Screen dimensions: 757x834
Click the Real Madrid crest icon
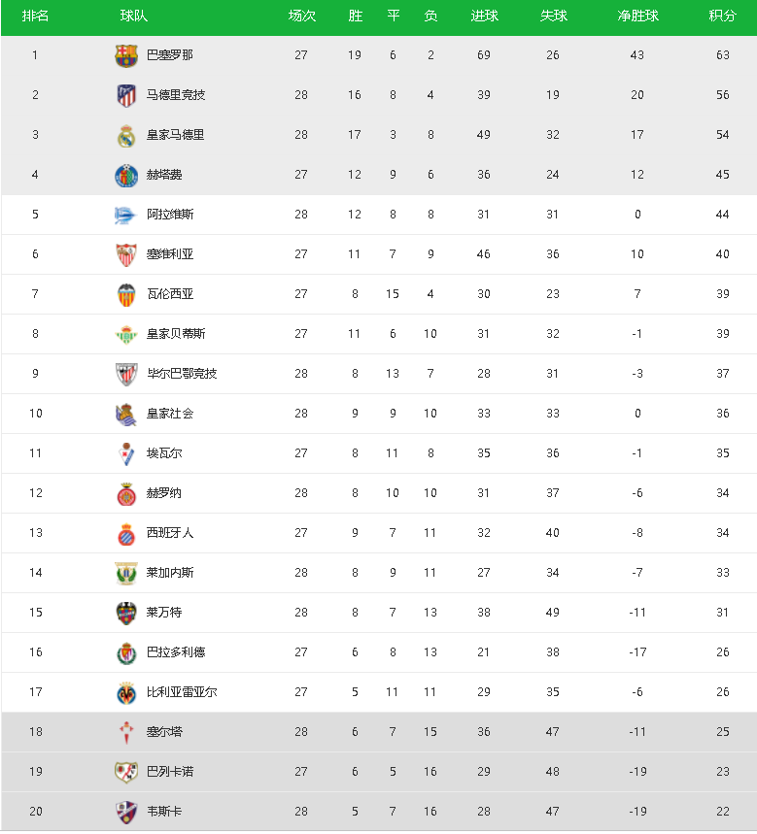pyautogui.click(x=126, y=135)
